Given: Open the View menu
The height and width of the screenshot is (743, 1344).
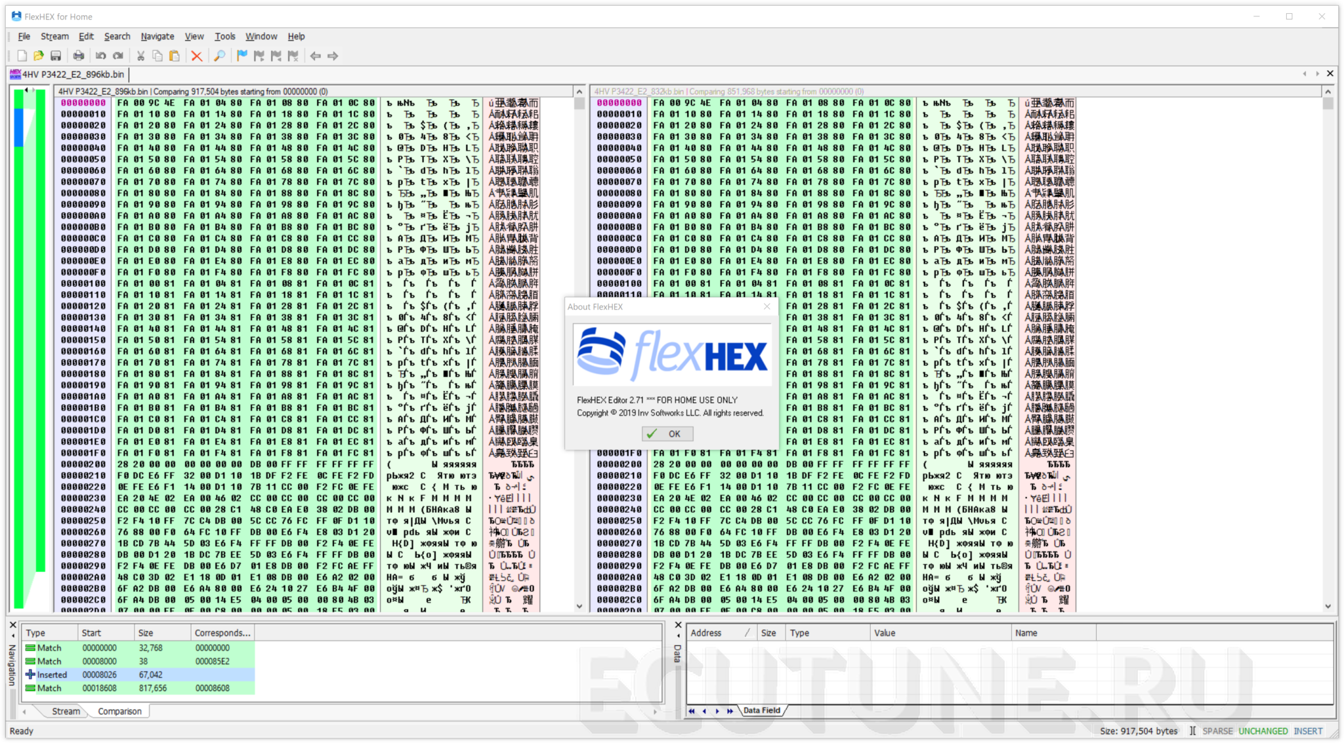Looking at the screenshot, I should [x=194, y=37].
